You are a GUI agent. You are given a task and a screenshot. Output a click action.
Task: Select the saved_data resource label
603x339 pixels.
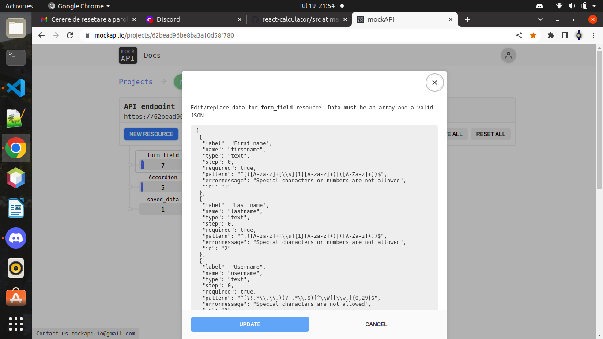(x=163, y=200)
